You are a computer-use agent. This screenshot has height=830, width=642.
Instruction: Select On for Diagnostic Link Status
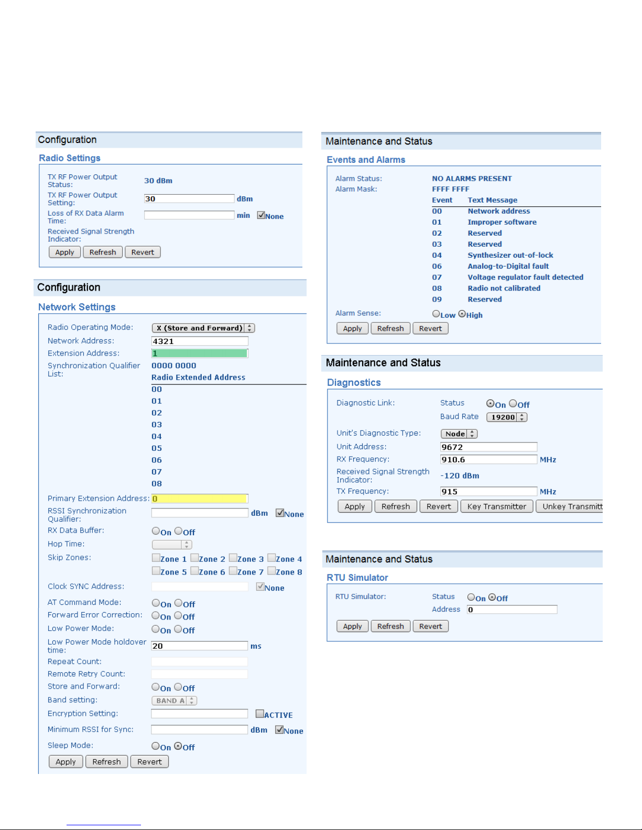[x=490, y=403]
